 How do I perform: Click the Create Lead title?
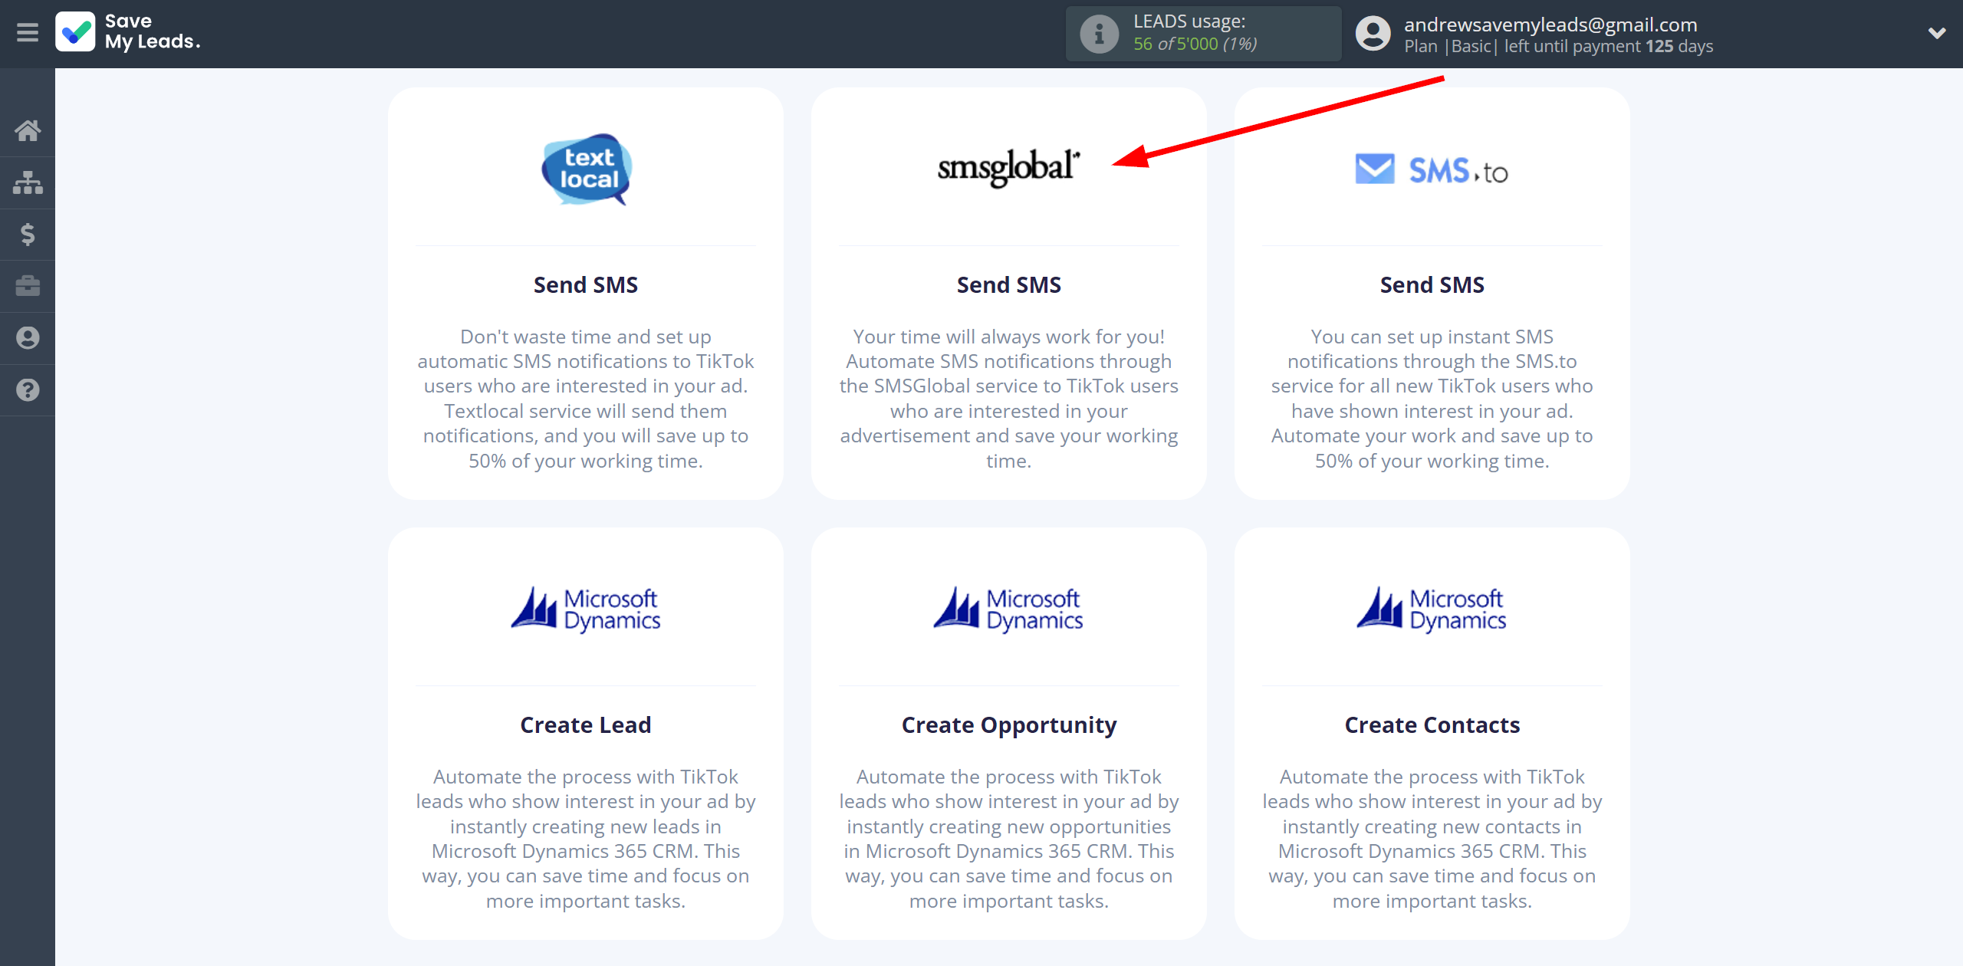[x=586, y=725]
